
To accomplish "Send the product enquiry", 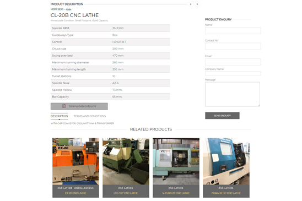I will click(x=222, y=116).
